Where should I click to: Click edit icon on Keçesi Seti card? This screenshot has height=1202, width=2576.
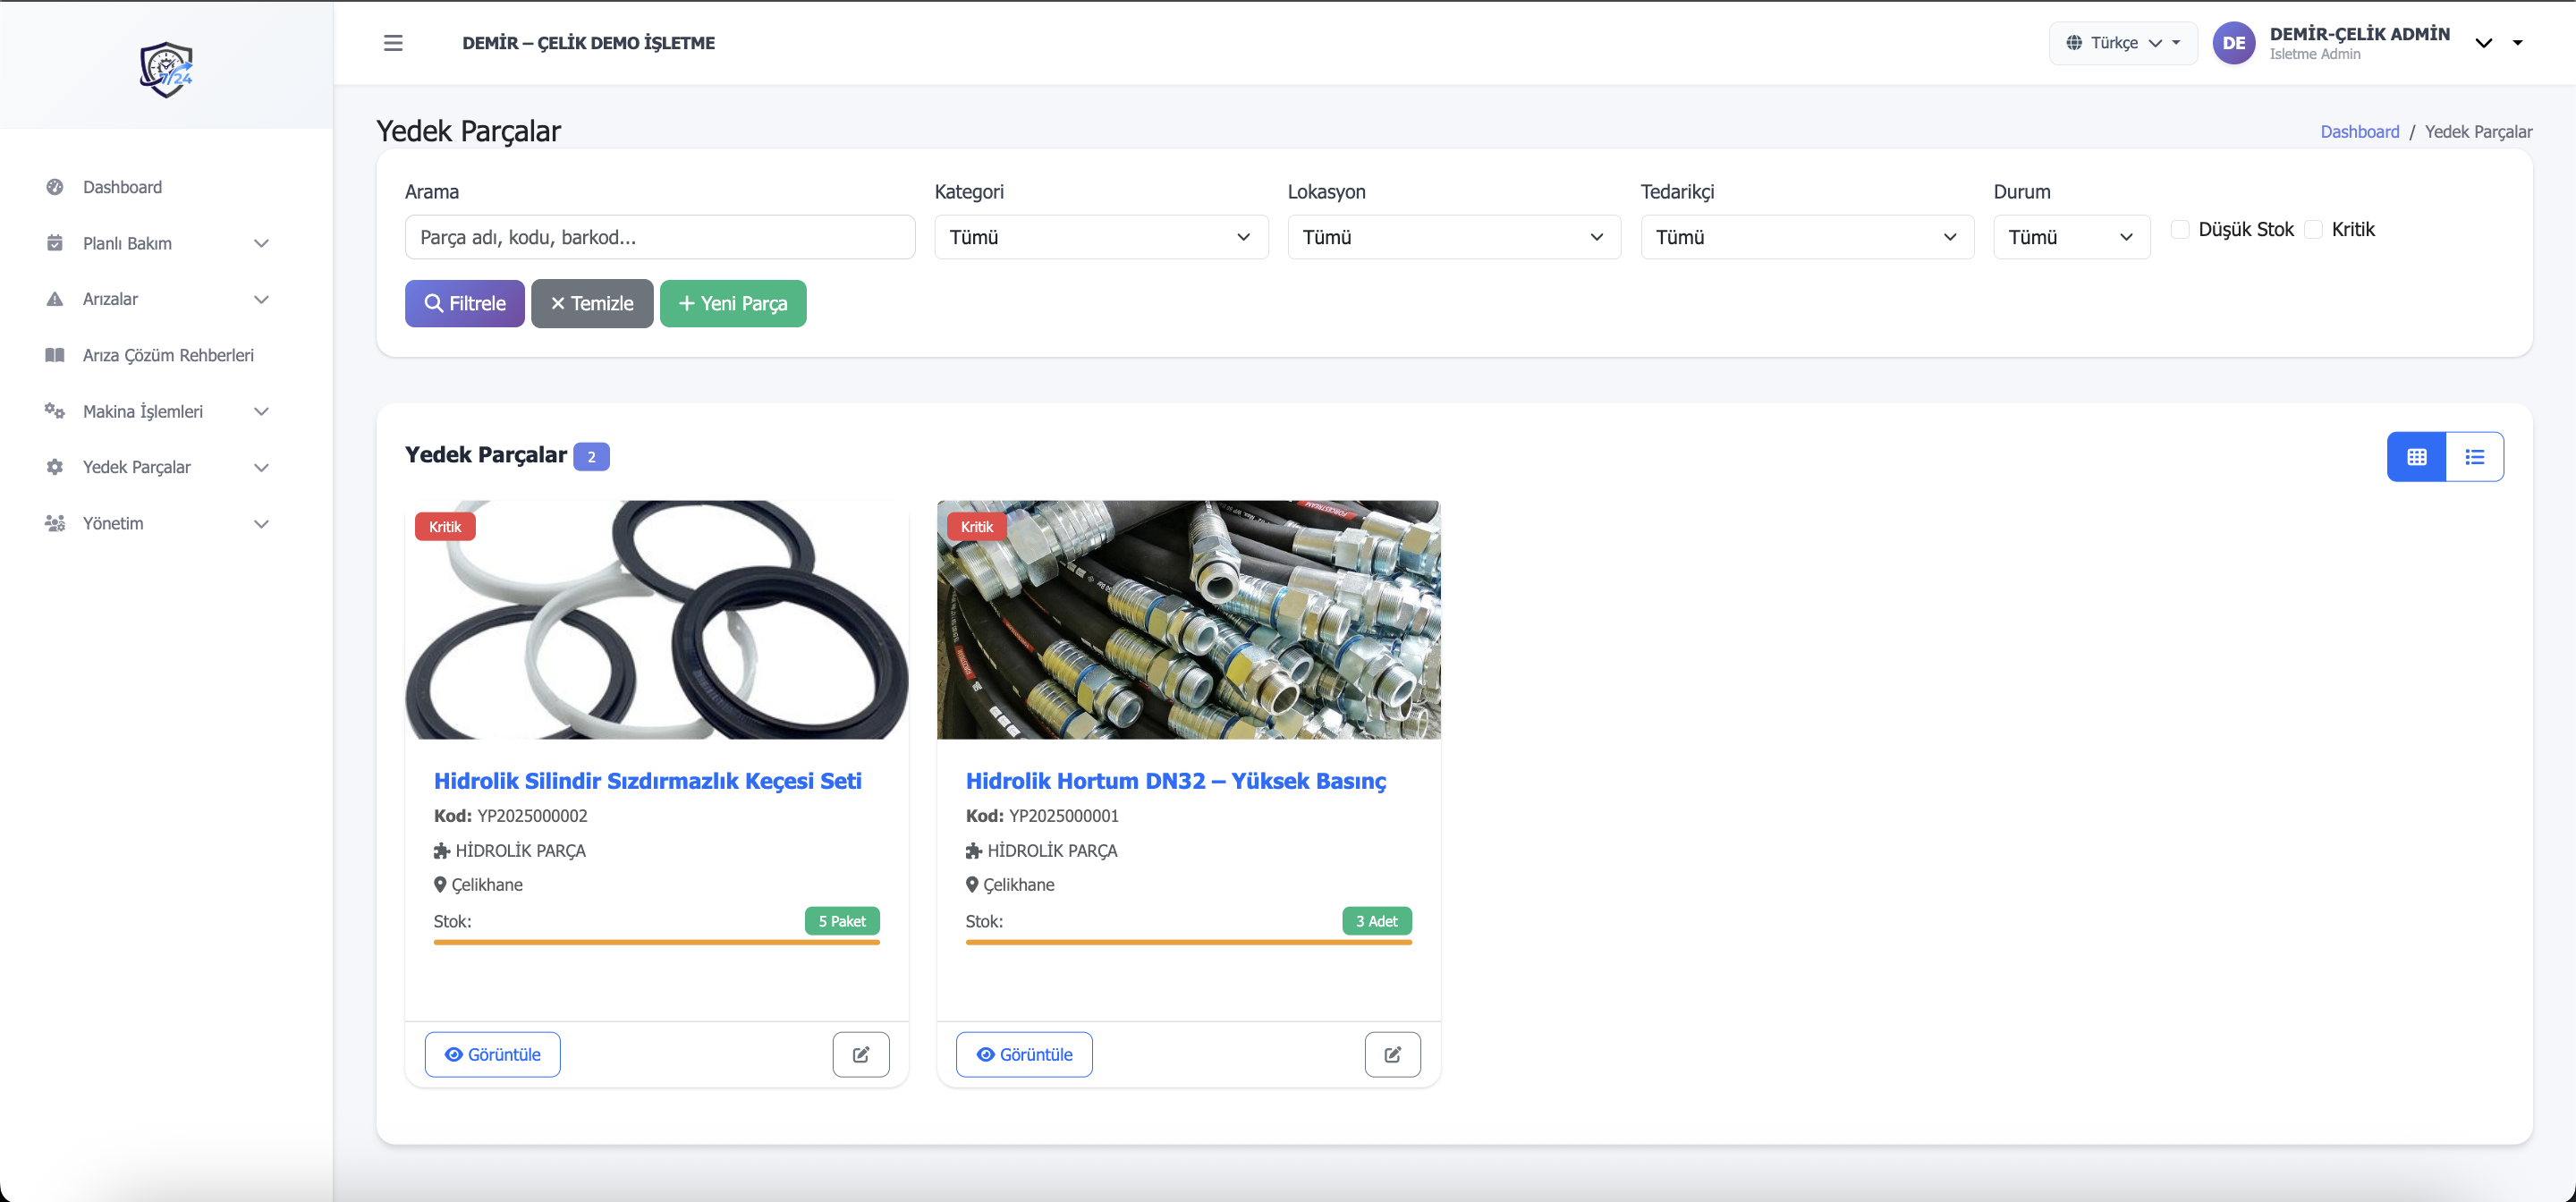tap(860, 1054)
